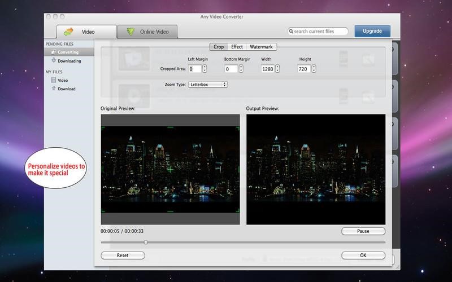The width and height of the screenshot is (452, 282).
Task: Open the Downloading list in sidebar
Action: [x=69, y=60]
